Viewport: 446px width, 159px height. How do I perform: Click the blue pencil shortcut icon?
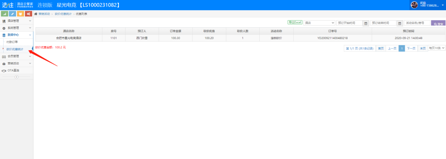pyautogui.click(x=12, y=14)
